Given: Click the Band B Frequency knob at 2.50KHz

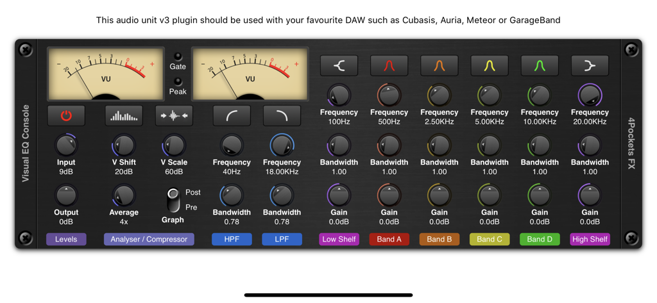Looking at the screenshot, I should 439,95.
